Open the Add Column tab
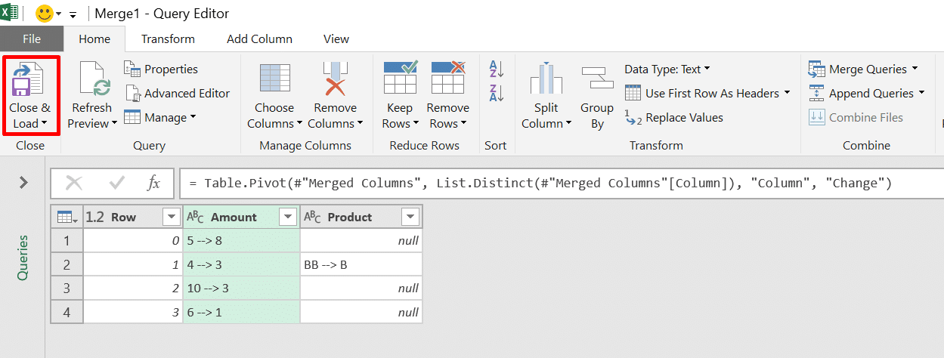944x358 pixels. tap(259, 39)
